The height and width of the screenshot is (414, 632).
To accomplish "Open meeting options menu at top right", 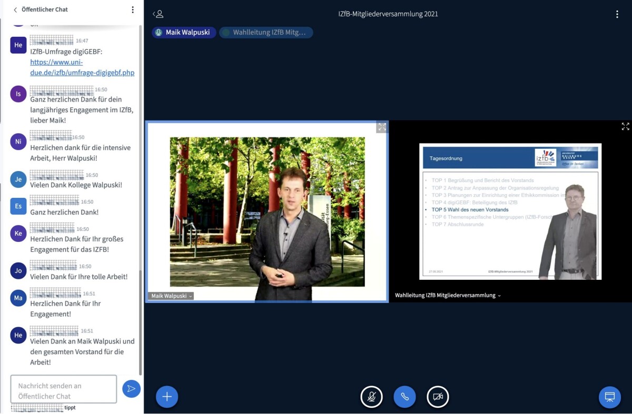I will coord(617,14).
